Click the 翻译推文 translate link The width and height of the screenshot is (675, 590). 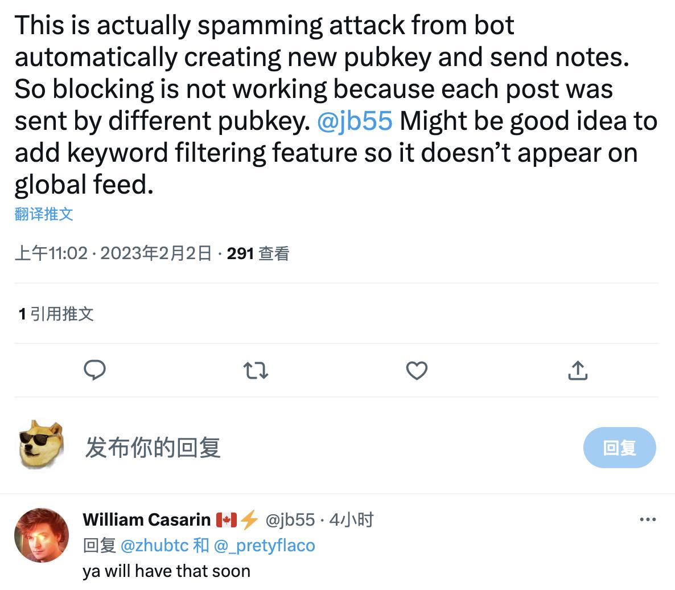tap(44, 214)
